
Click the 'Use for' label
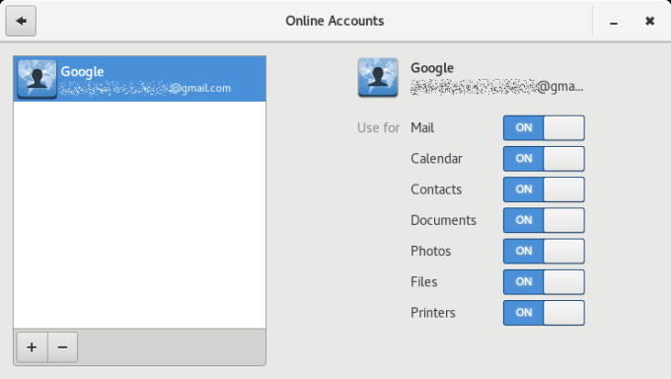coord(378,127)
